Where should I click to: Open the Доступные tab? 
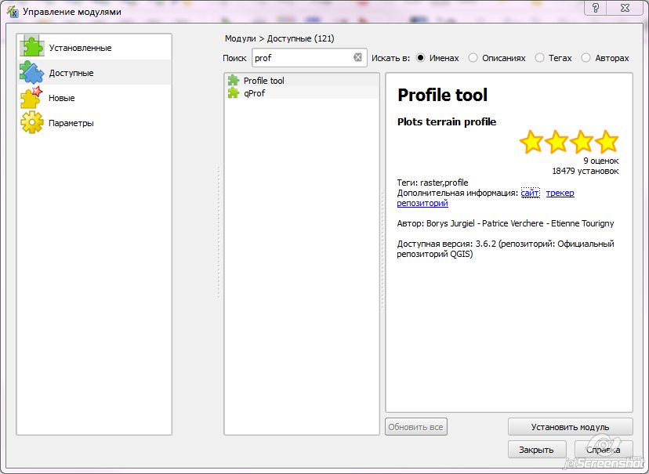94,72
